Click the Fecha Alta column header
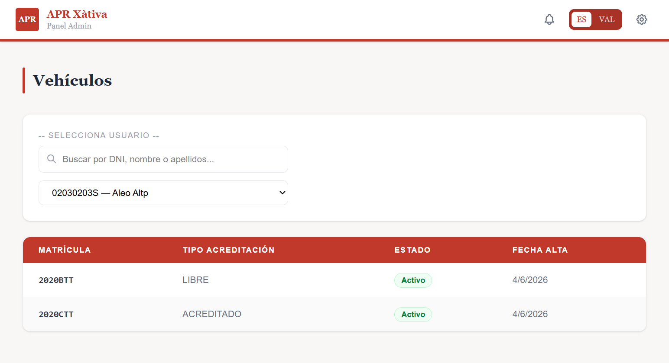Screen dimensions: 669x363 540,250
